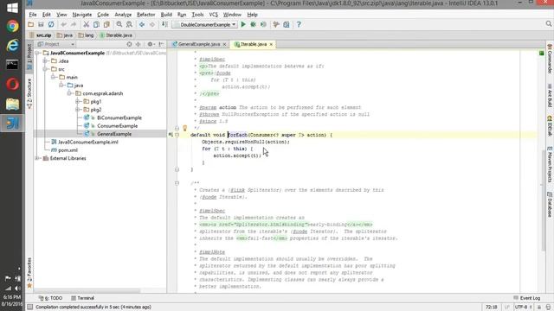Open the Terminal tool window
The height and width of the screenshot is (311, 554).
click(x=82, y=298)
